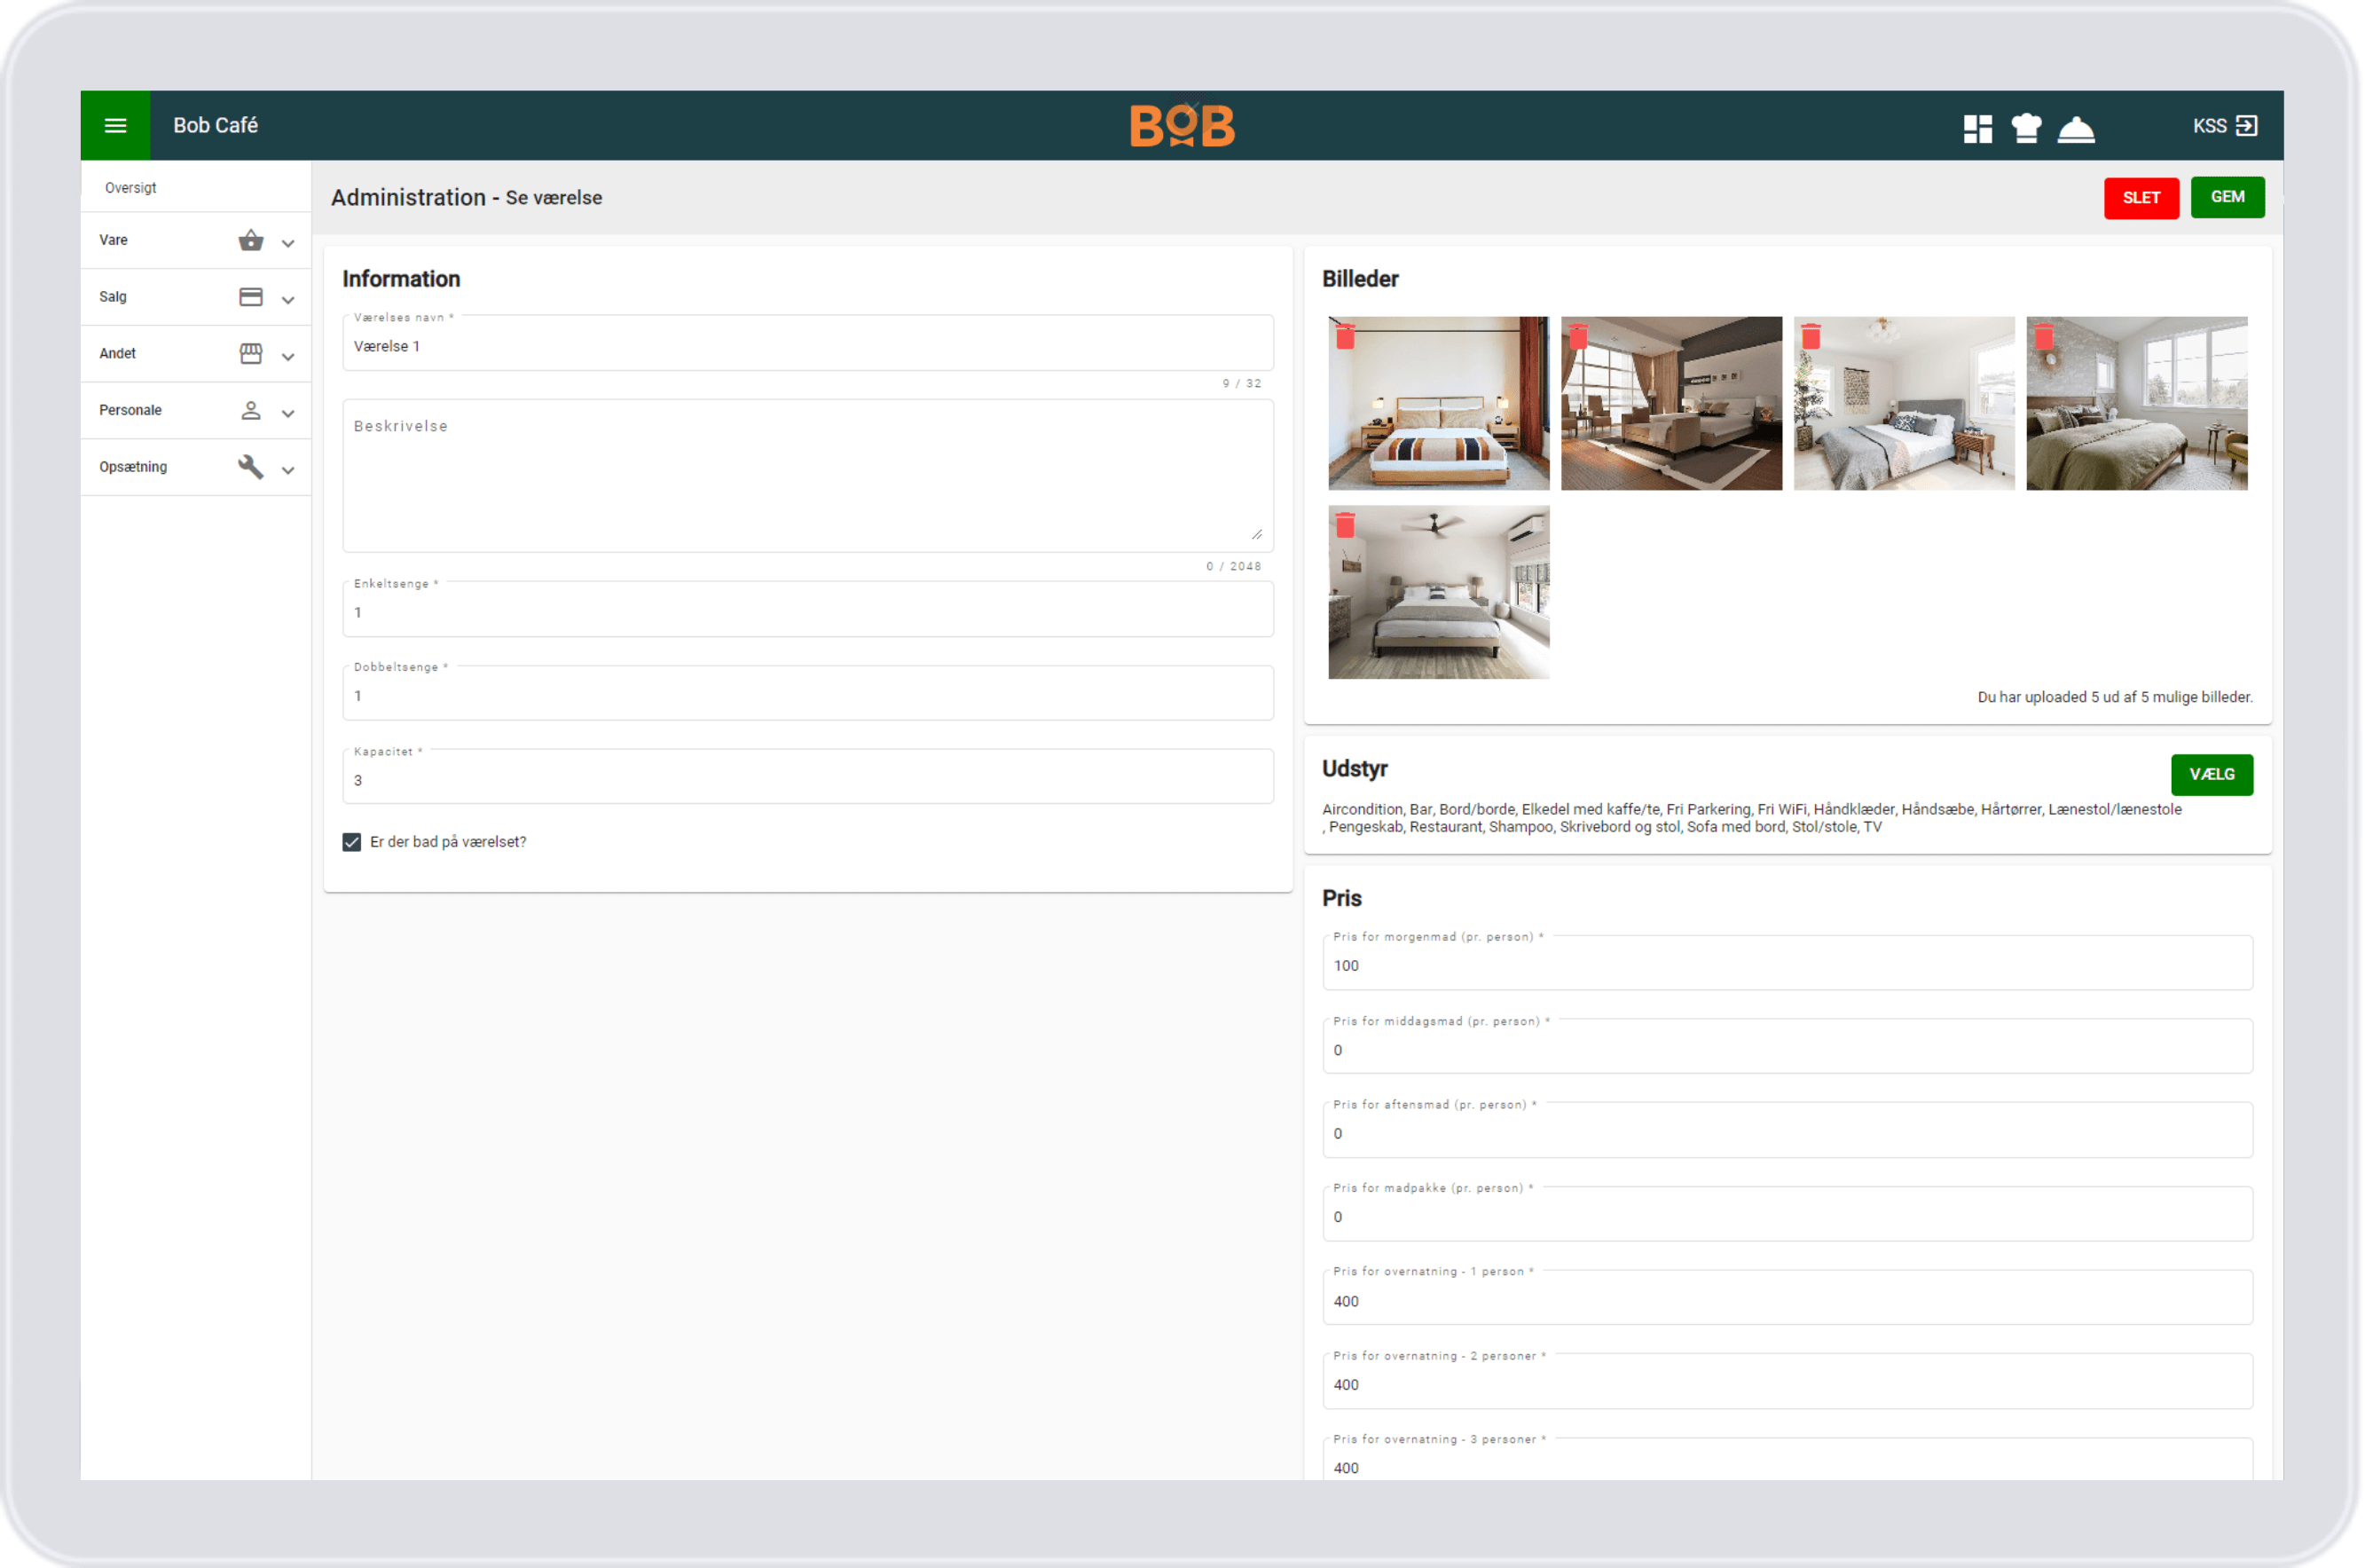Open the serving cloche icon
The height and width of the screenshot is (1568, 2365).
point(2075,129)
